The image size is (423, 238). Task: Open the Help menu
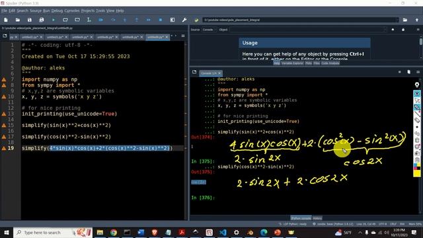click(x=120, y=11)
